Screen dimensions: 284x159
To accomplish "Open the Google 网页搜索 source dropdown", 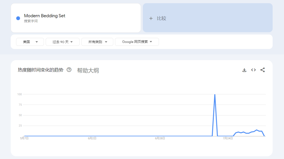I will (137, 42).
